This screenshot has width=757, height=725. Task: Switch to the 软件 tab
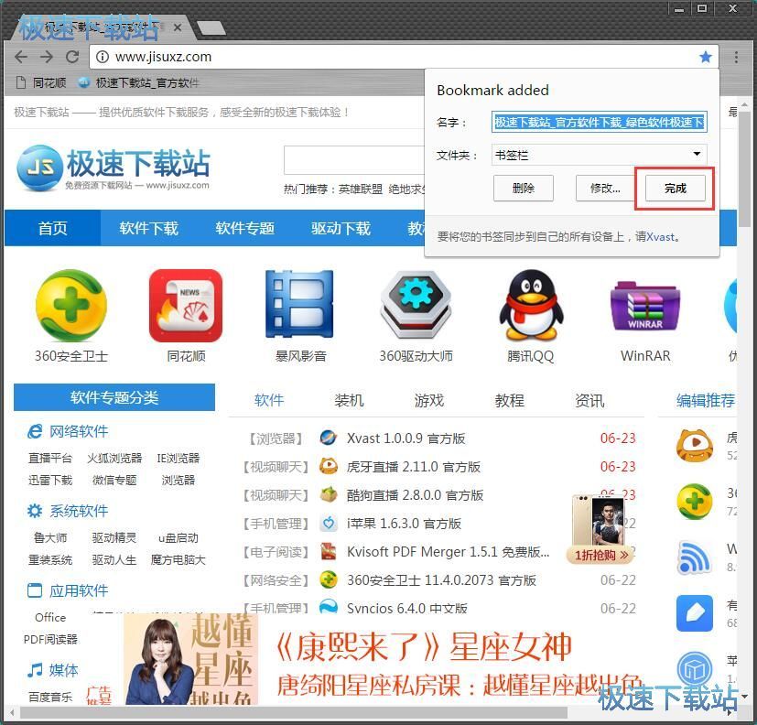click(269, 400)
